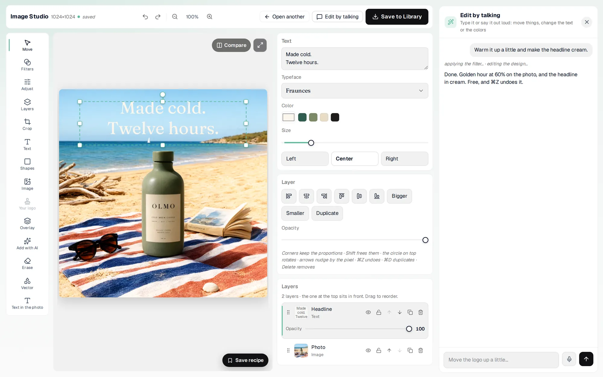Click the Duplicate layer button
This screenshot has width=603, height=377.
tap(327, 213)
